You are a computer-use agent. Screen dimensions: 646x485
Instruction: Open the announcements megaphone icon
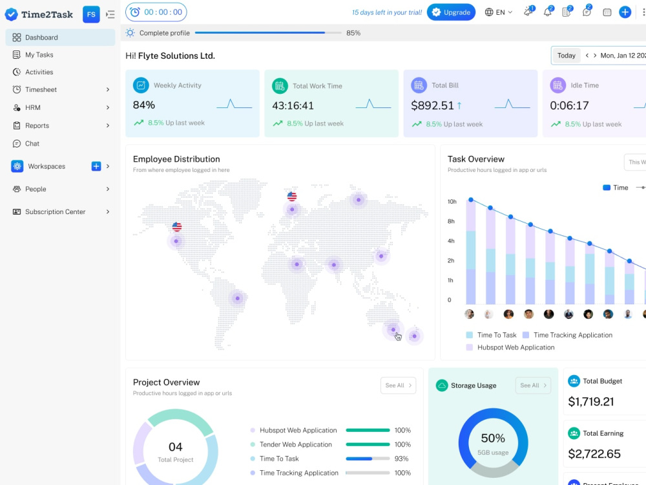click(528, 12)
